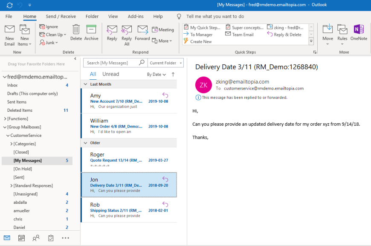Viewport: 371px width, 246px height.
Task: Collapse the Older conversation group
Action: pyautogui.click(x=85, y=142)
